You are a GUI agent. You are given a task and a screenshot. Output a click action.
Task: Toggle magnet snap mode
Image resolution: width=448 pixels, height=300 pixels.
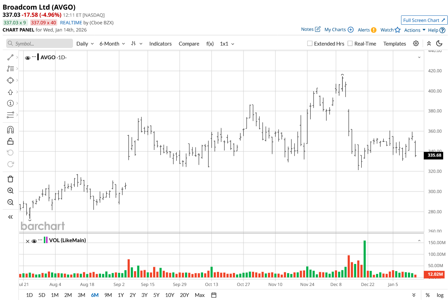[x=10, y=130]
